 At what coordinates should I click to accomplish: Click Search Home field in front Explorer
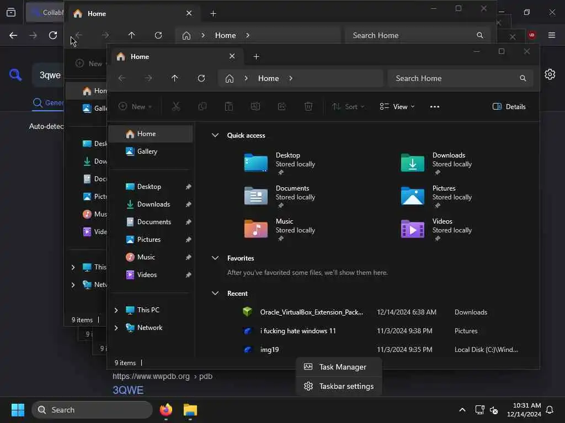460,78
